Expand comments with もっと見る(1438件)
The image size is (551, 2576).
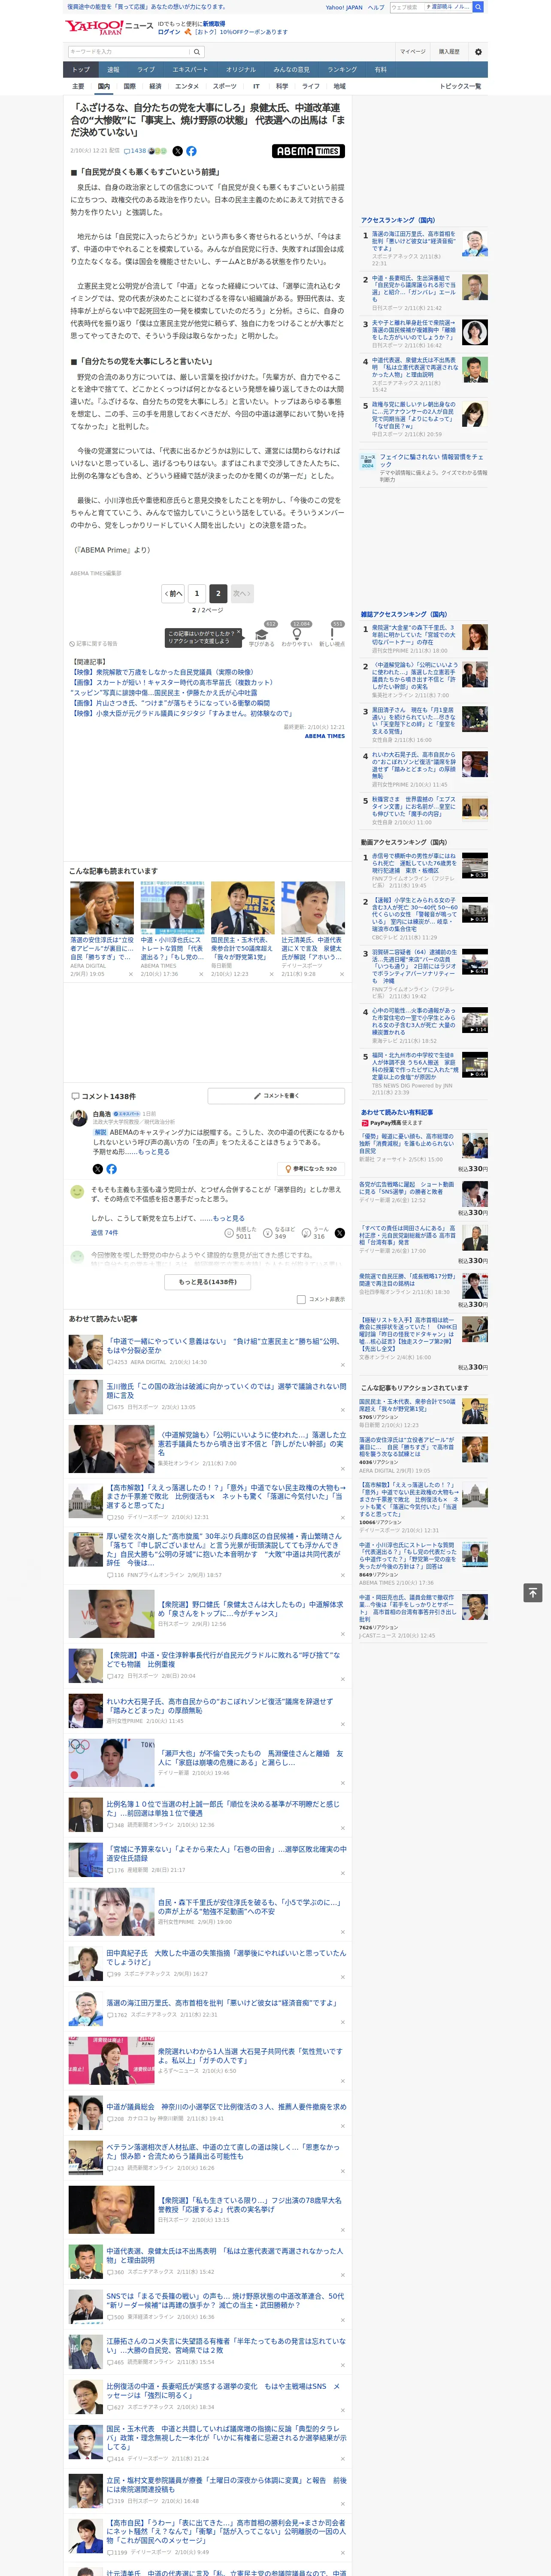tap(208, 1282)
